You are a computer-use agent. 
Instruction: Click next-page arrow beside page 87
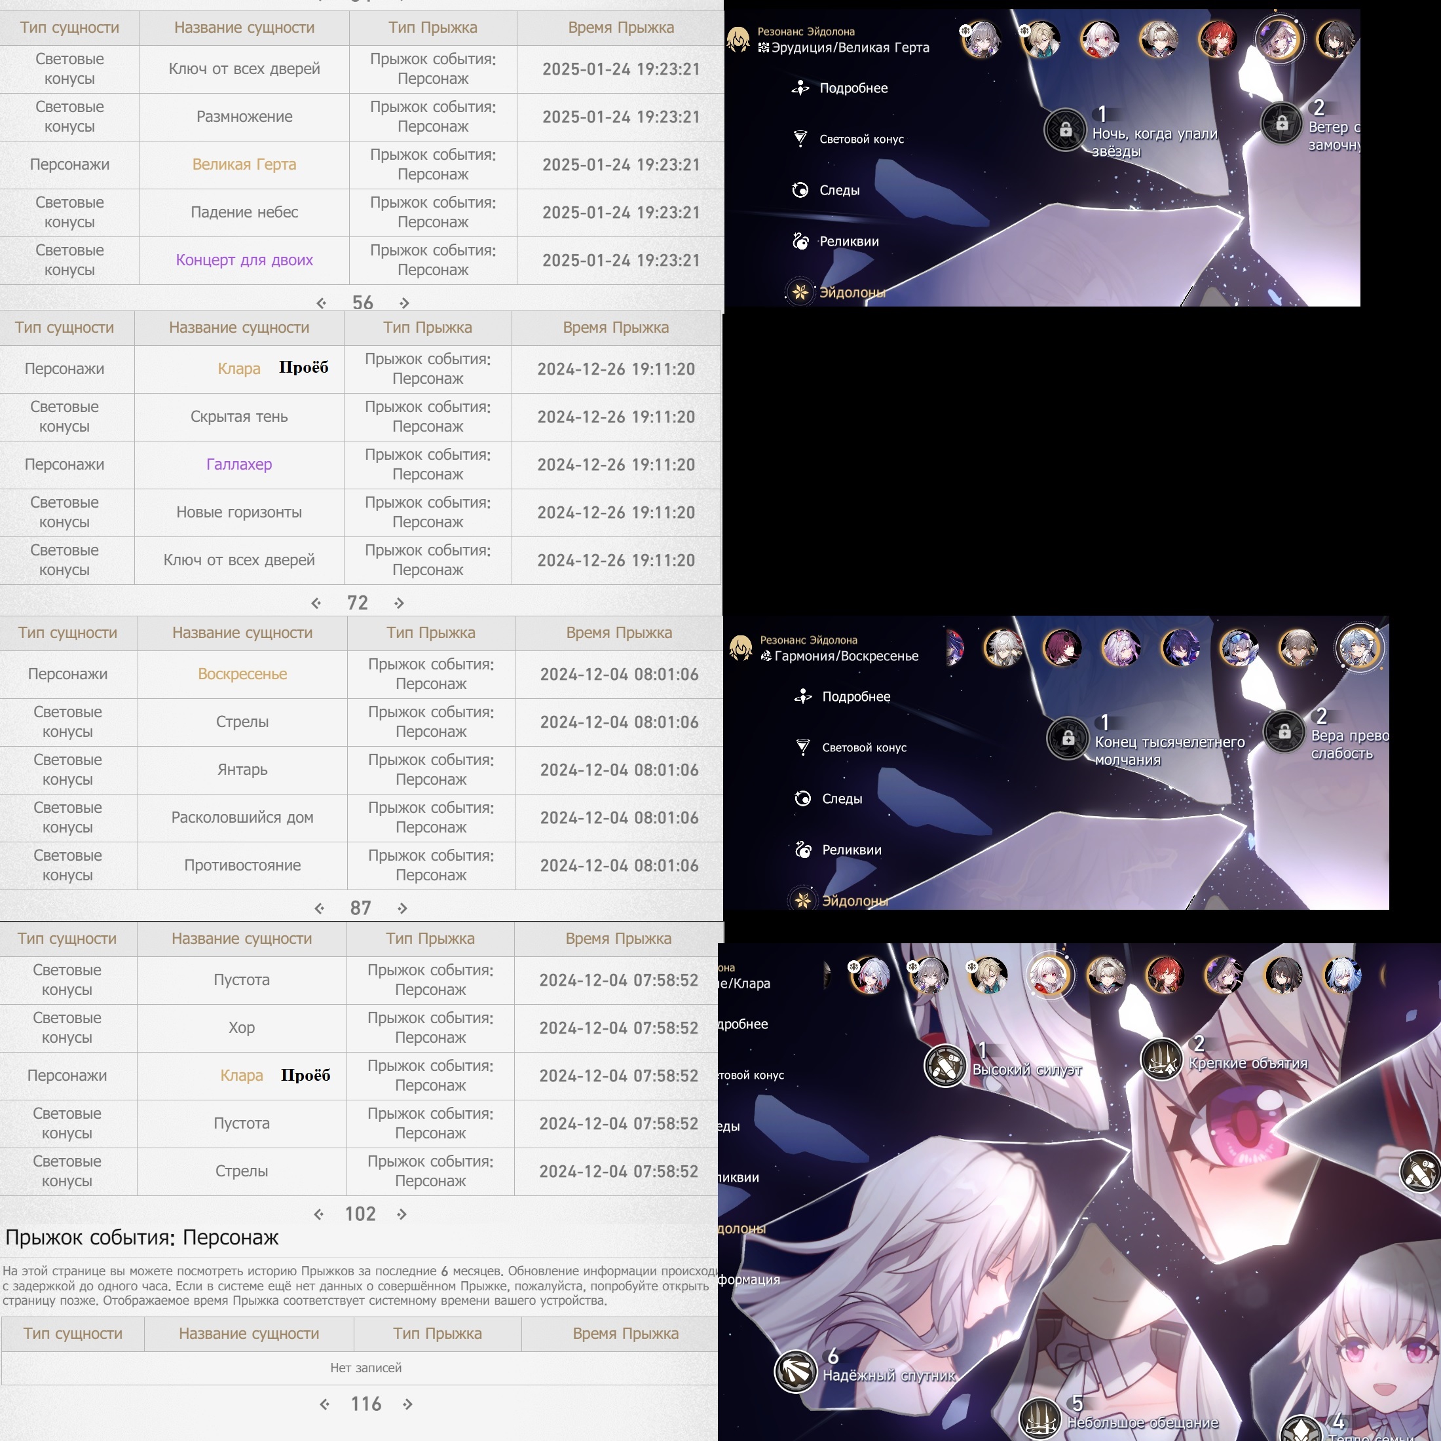402,908
